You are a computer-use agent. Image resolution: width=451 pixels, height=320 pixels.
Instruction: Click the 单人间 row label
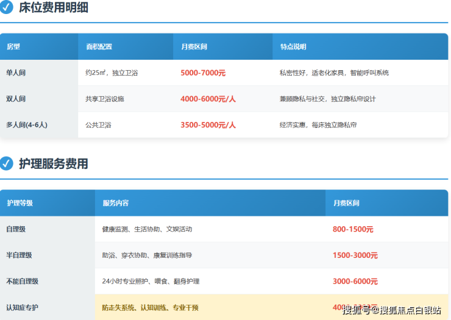pos(16,73)
